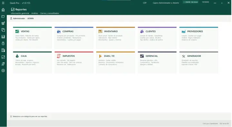Open the tools sidebar icon above settings
Screen dimensions: 232x127
(3, 64)
